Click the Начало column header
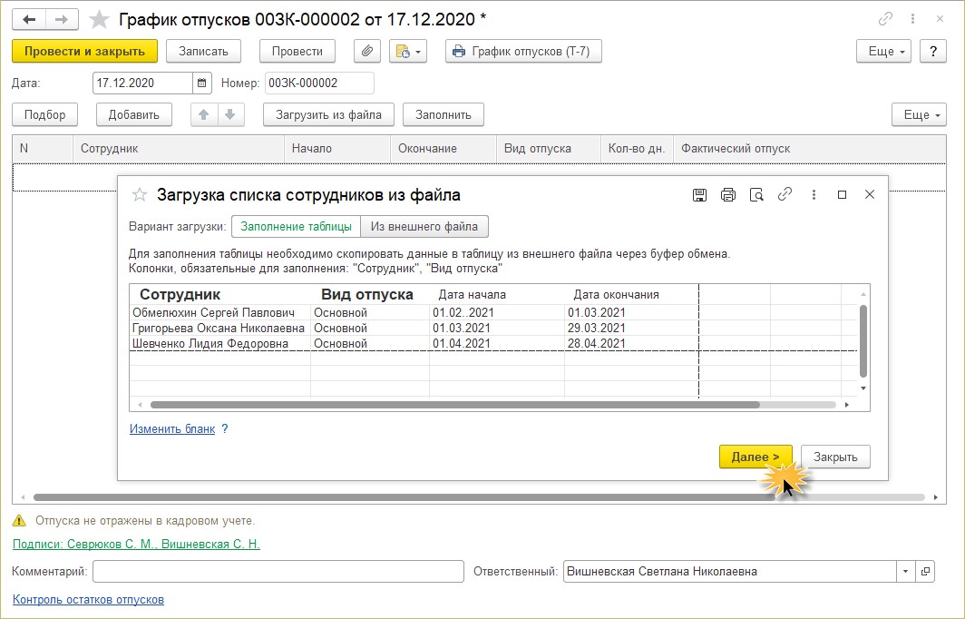 337,149
